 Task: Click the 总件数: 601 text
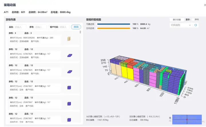click(18, 12)
